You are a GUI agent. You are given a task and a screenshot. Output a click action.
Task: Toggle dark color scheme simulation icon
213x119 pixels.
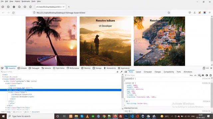[x=207, y=75]
